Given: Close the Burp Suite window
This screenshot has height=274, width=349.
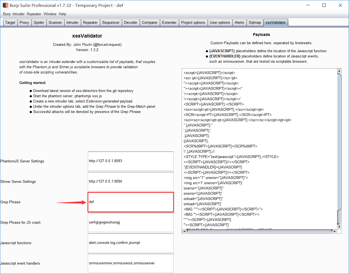Looking at the screenshot, I should coord(340,5).
